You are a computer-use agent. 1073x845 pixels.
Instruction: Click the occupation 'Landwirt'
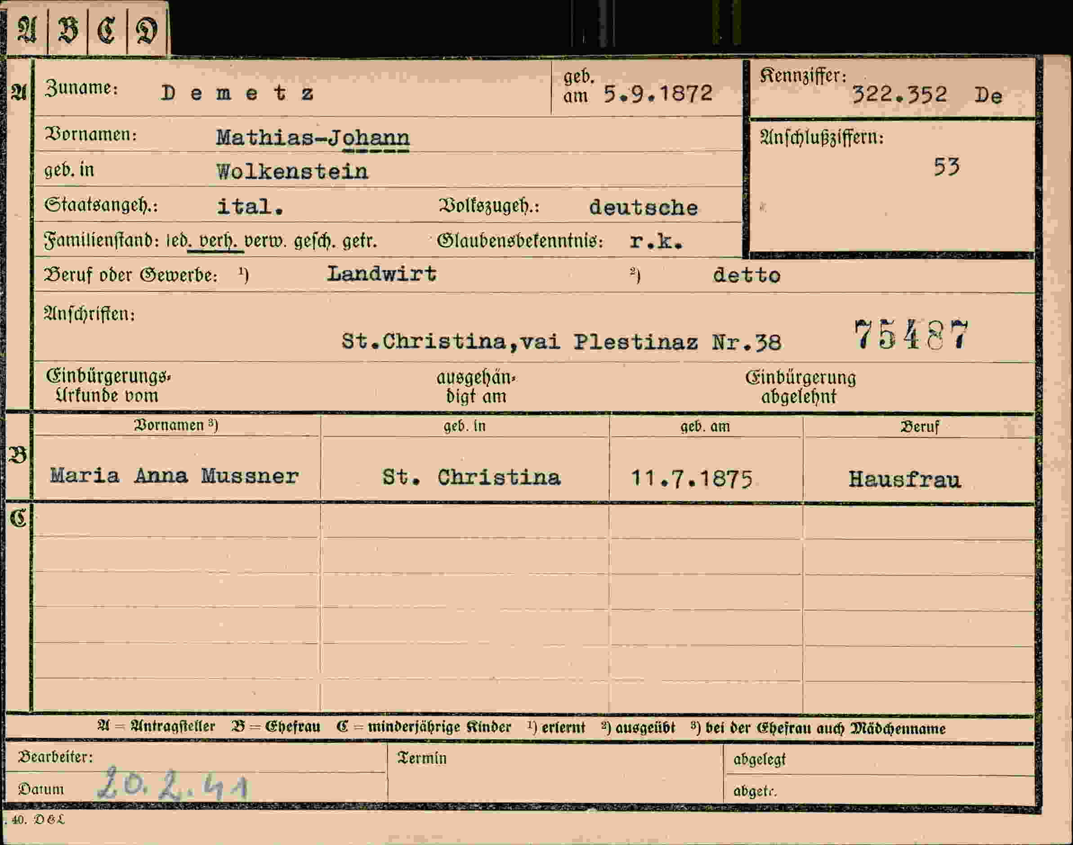[381, 273]
